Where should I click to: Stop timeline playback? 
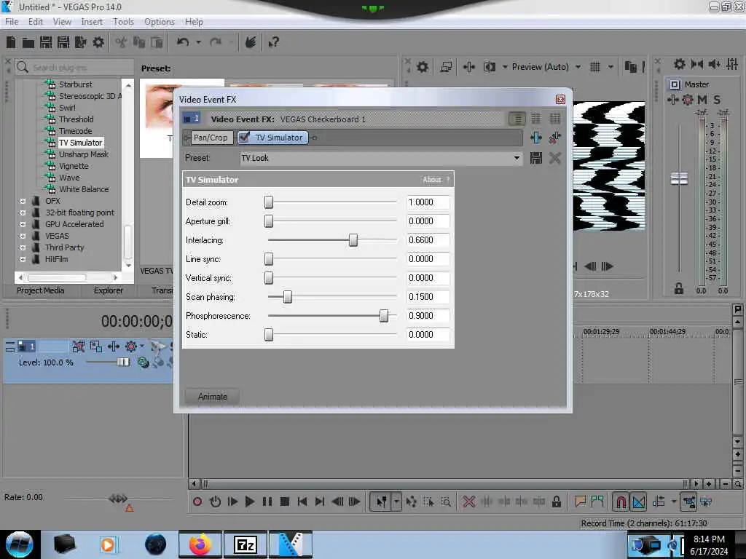[285, 501]
